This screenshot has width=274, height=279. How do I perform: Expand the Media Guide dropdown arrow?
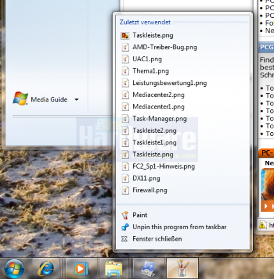[x=76, y=100]
